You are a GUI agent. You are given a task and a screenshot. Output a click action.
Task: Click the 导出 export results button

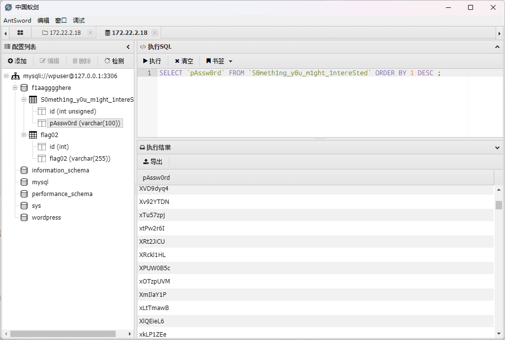pos(153,161)
